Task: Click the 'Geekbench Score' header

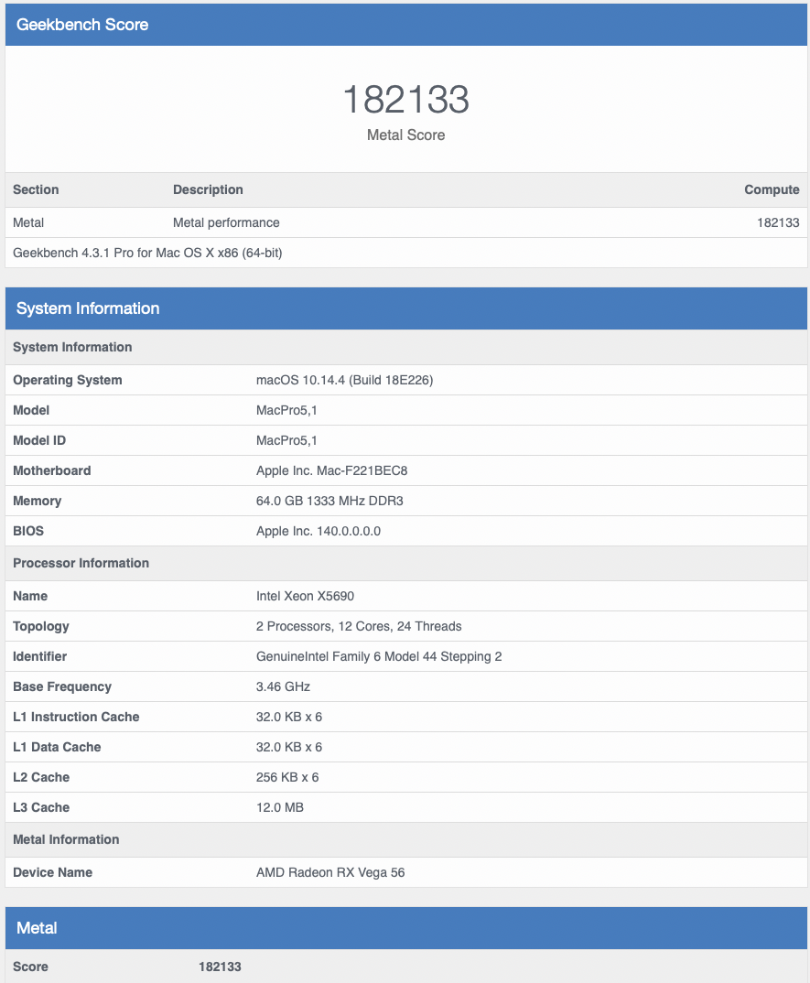Action: click(82, 25)
